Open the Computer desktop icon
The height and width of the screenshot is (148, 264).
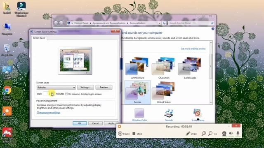point(7,29)
